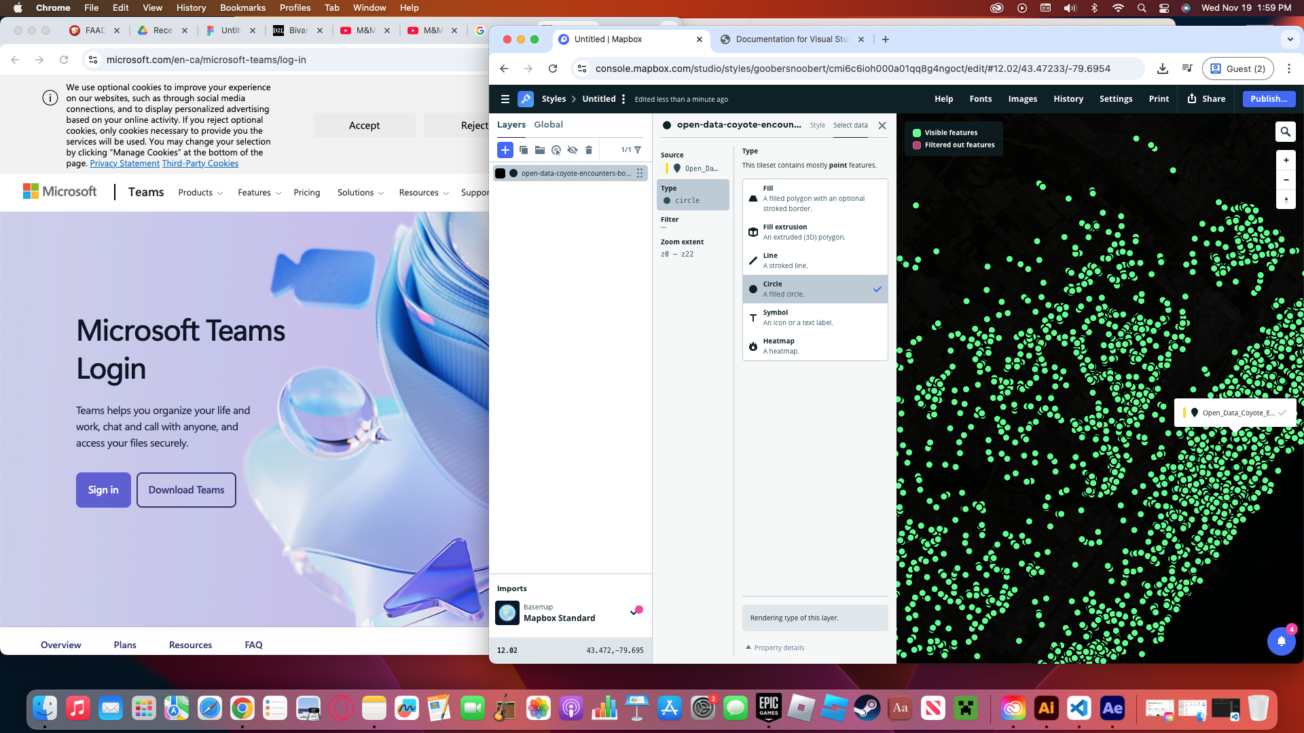The width and height of the screenshot is (1304, 733).
Task: Open map search magnifier icon
Action: coord(1285,132)
